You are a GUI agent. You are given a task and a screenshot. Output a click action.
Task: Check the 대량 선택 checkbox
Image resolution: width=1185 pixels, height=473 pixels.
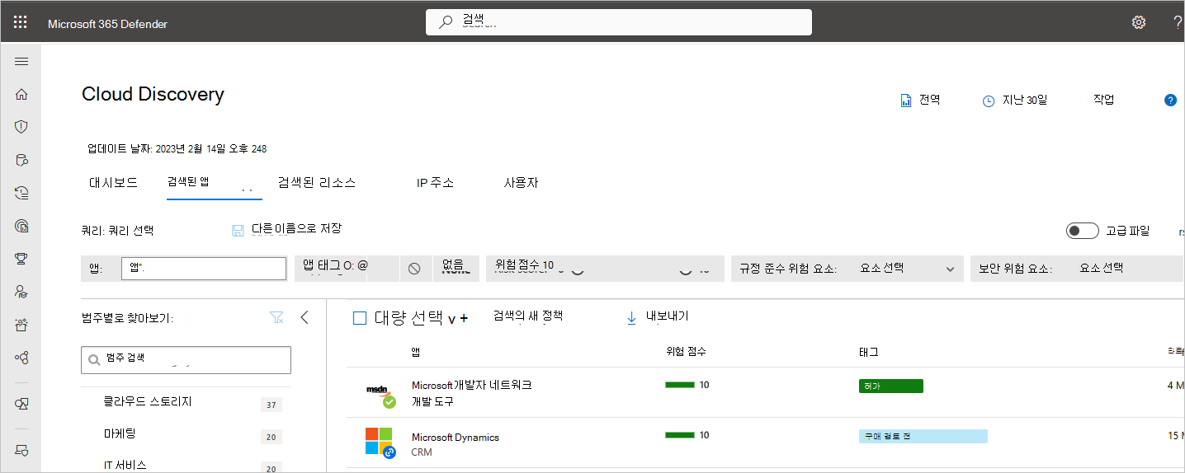pos(359,318)
